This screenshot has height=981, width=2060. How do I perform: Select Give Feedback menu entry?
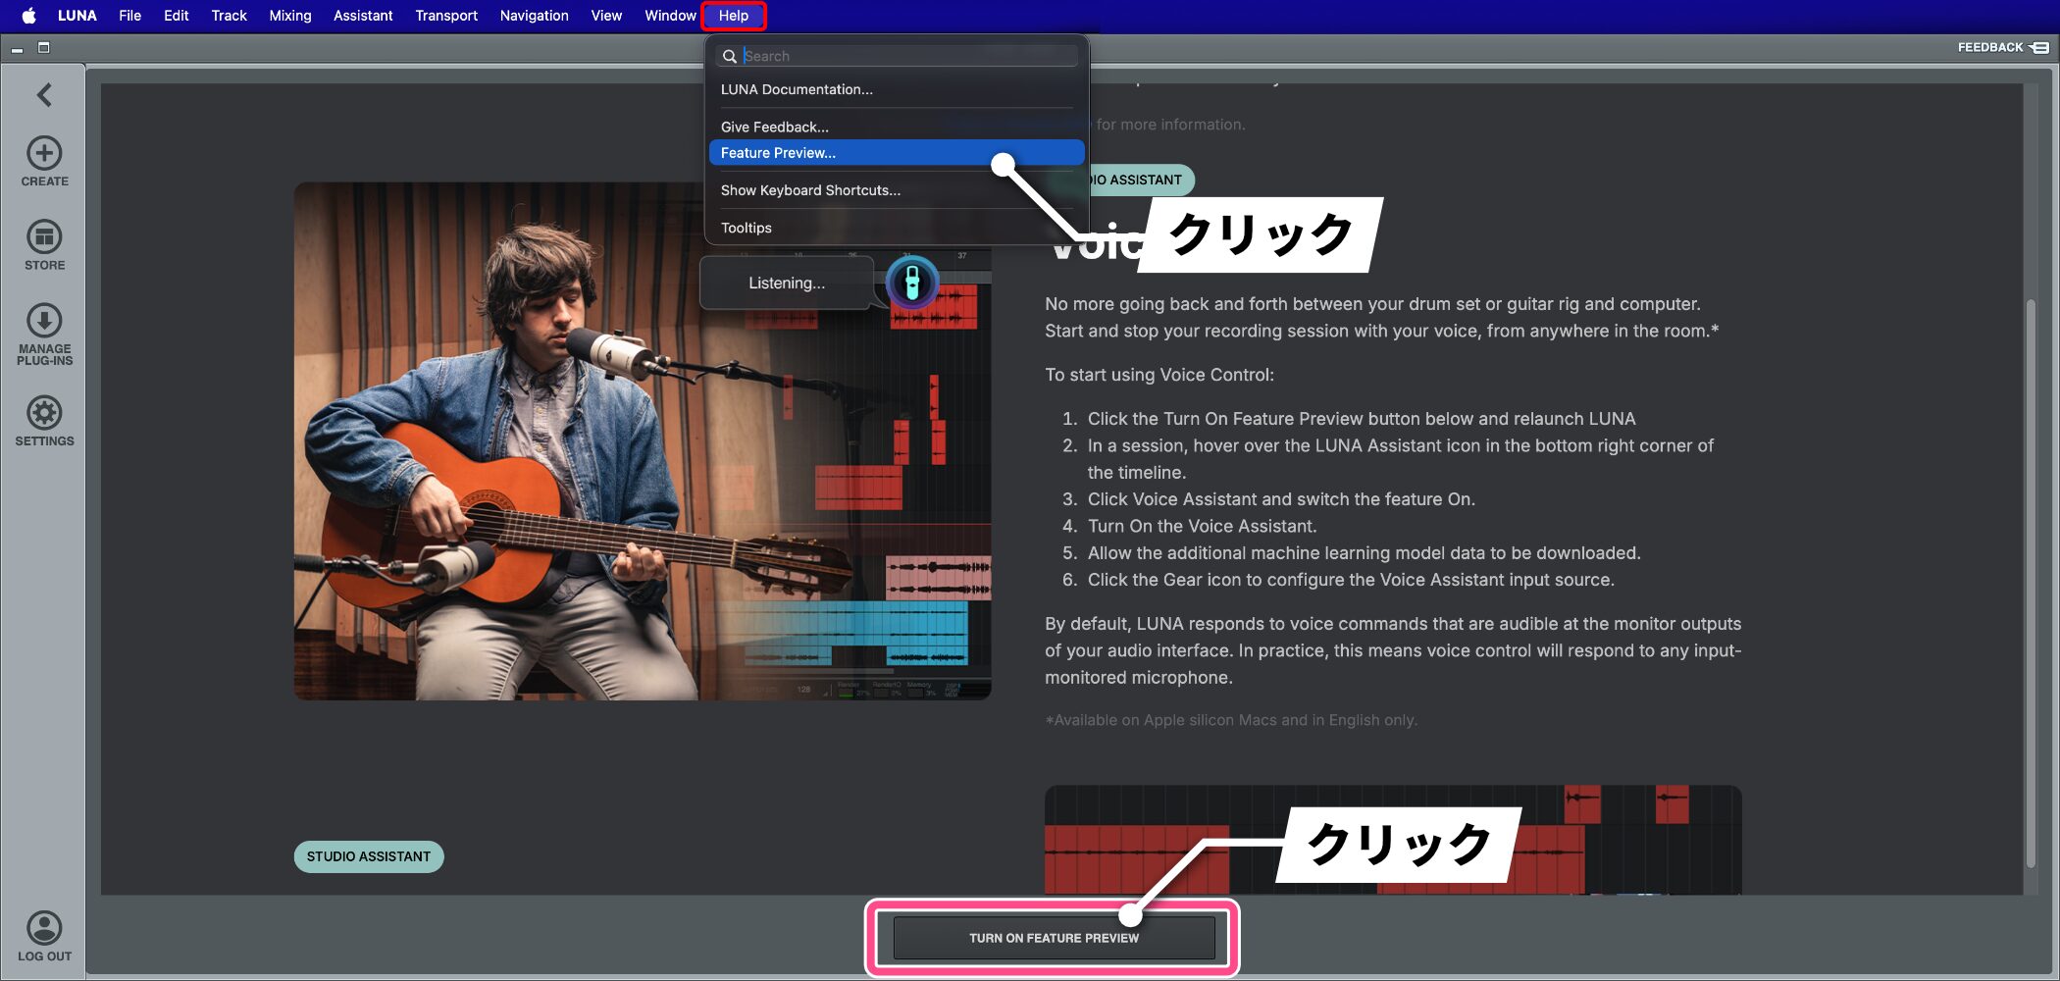pos(774,127)
